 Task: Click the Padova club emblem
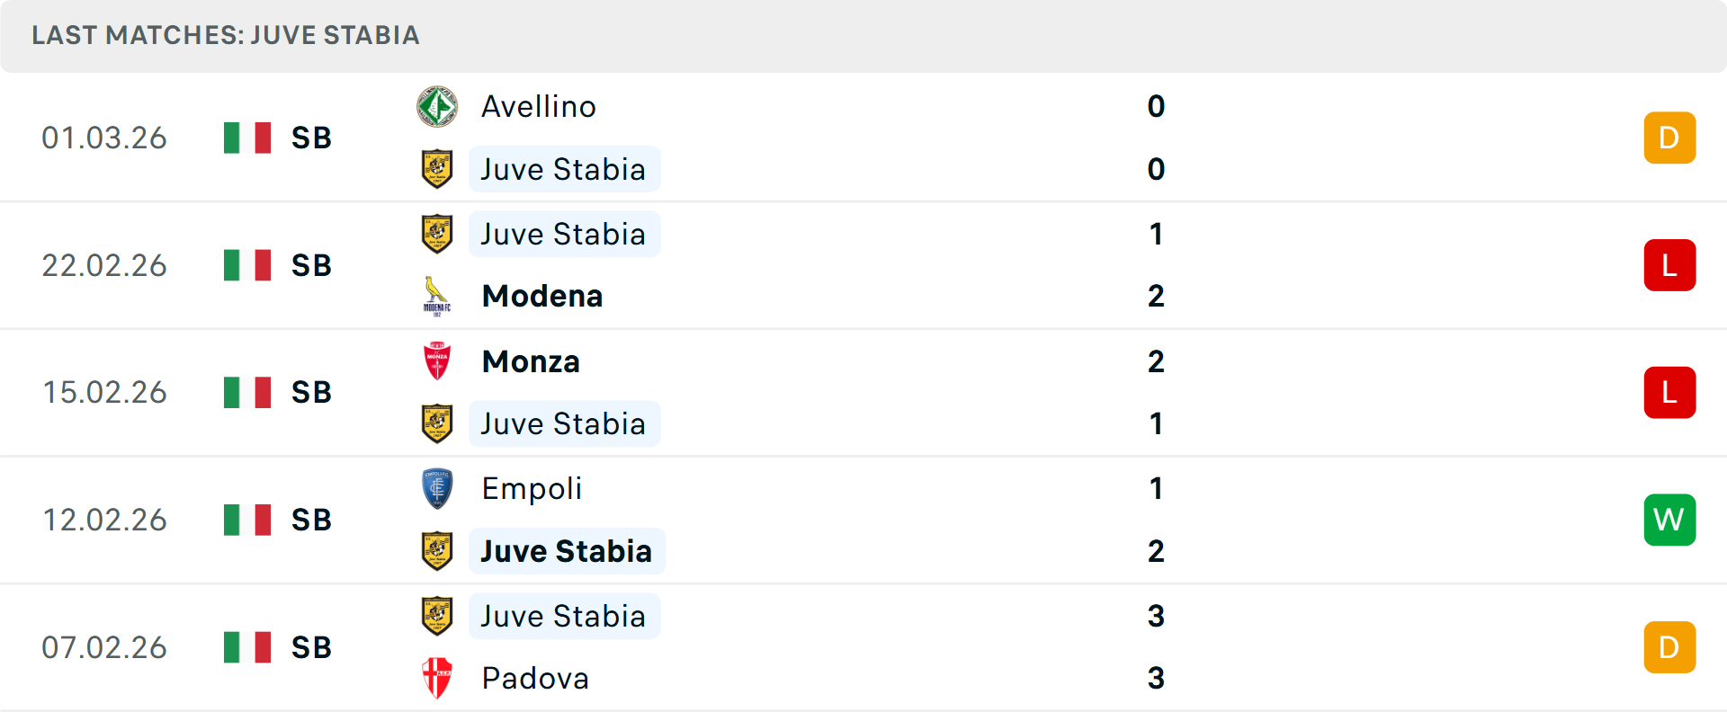pyautogui.click(x=437, y=679)
